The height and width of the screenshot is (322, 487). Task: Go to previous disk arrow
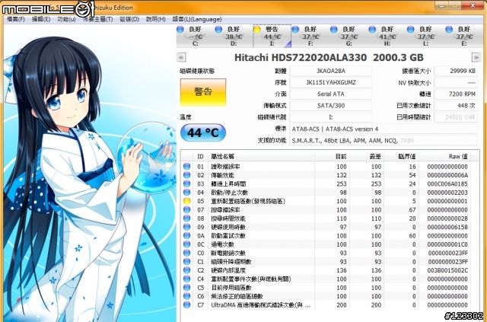[x=181, y=58]
